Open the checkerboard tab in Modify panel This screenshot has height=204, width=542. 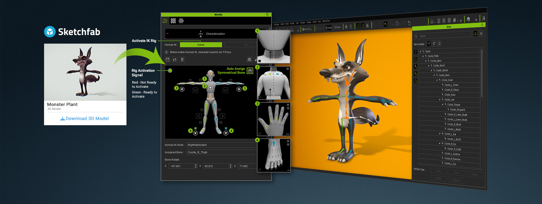173,21
